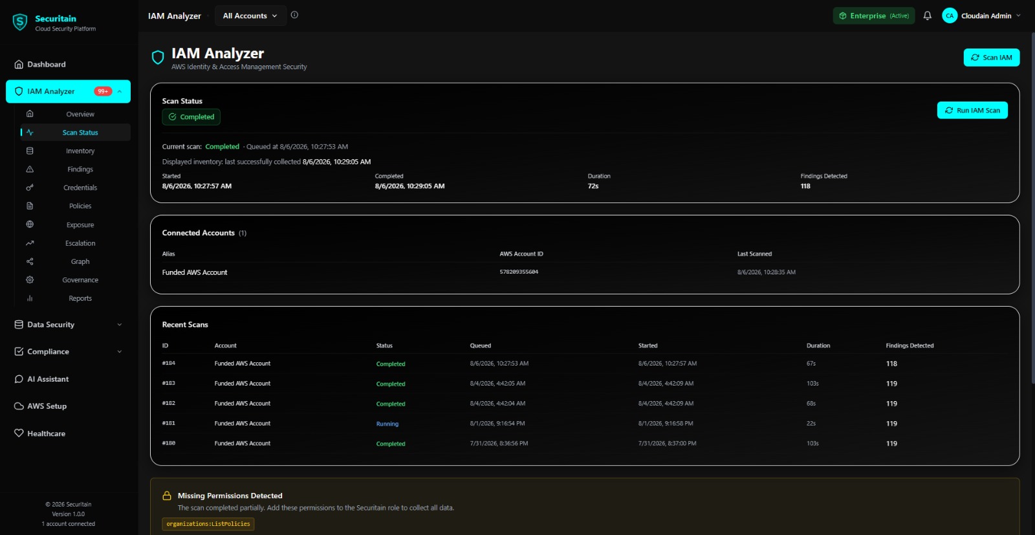Click the Scan IAM button
The height and width of the screenshot is (535, 1035).
pyautogui.click(x=992, y=58)
